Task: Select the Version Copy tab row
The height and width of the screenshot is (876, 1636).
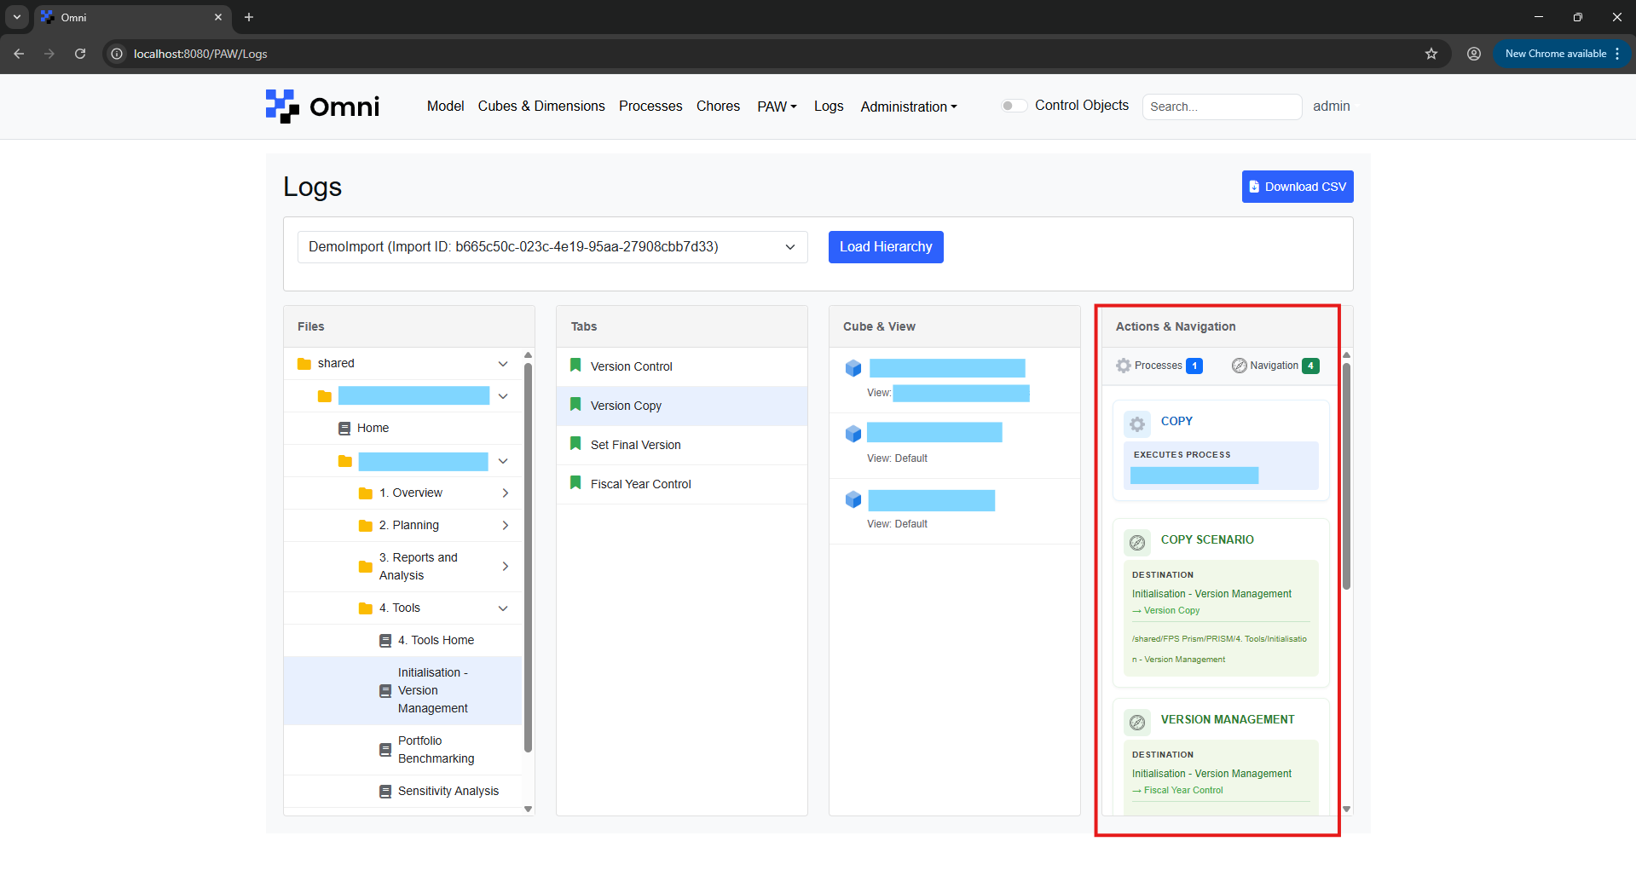Action: (682, 406)
